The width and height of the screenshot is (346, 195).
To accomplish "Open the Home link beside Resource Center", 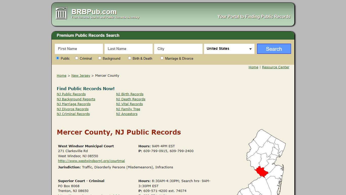I will 253,67.
